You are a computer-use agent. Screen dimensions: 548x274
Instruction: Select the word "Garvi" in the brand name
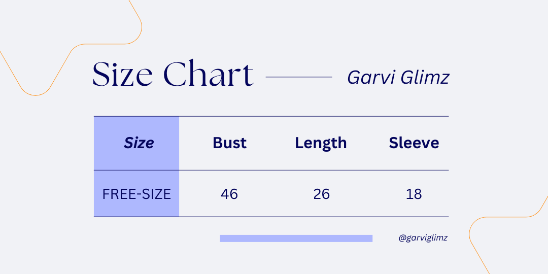[365, 78]
